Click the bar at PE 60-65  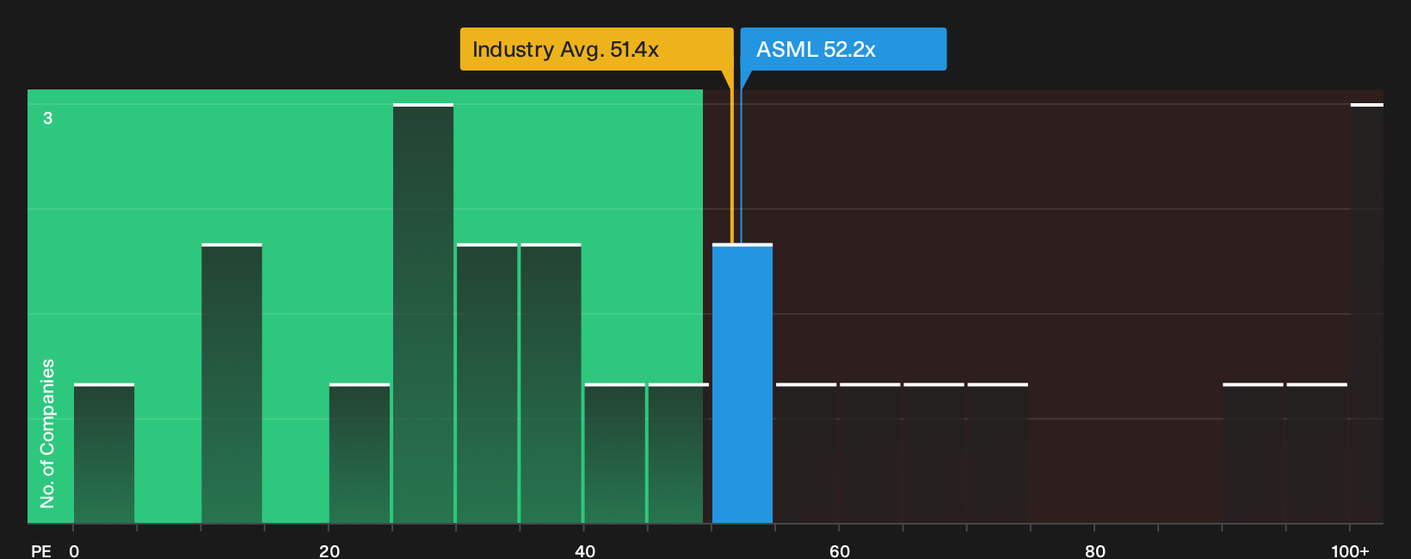pos(870,453)
